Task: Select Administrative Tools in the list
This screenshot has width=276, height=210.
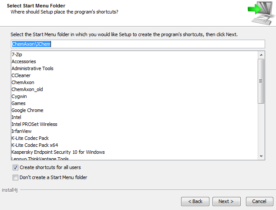Action: (33, 68)
